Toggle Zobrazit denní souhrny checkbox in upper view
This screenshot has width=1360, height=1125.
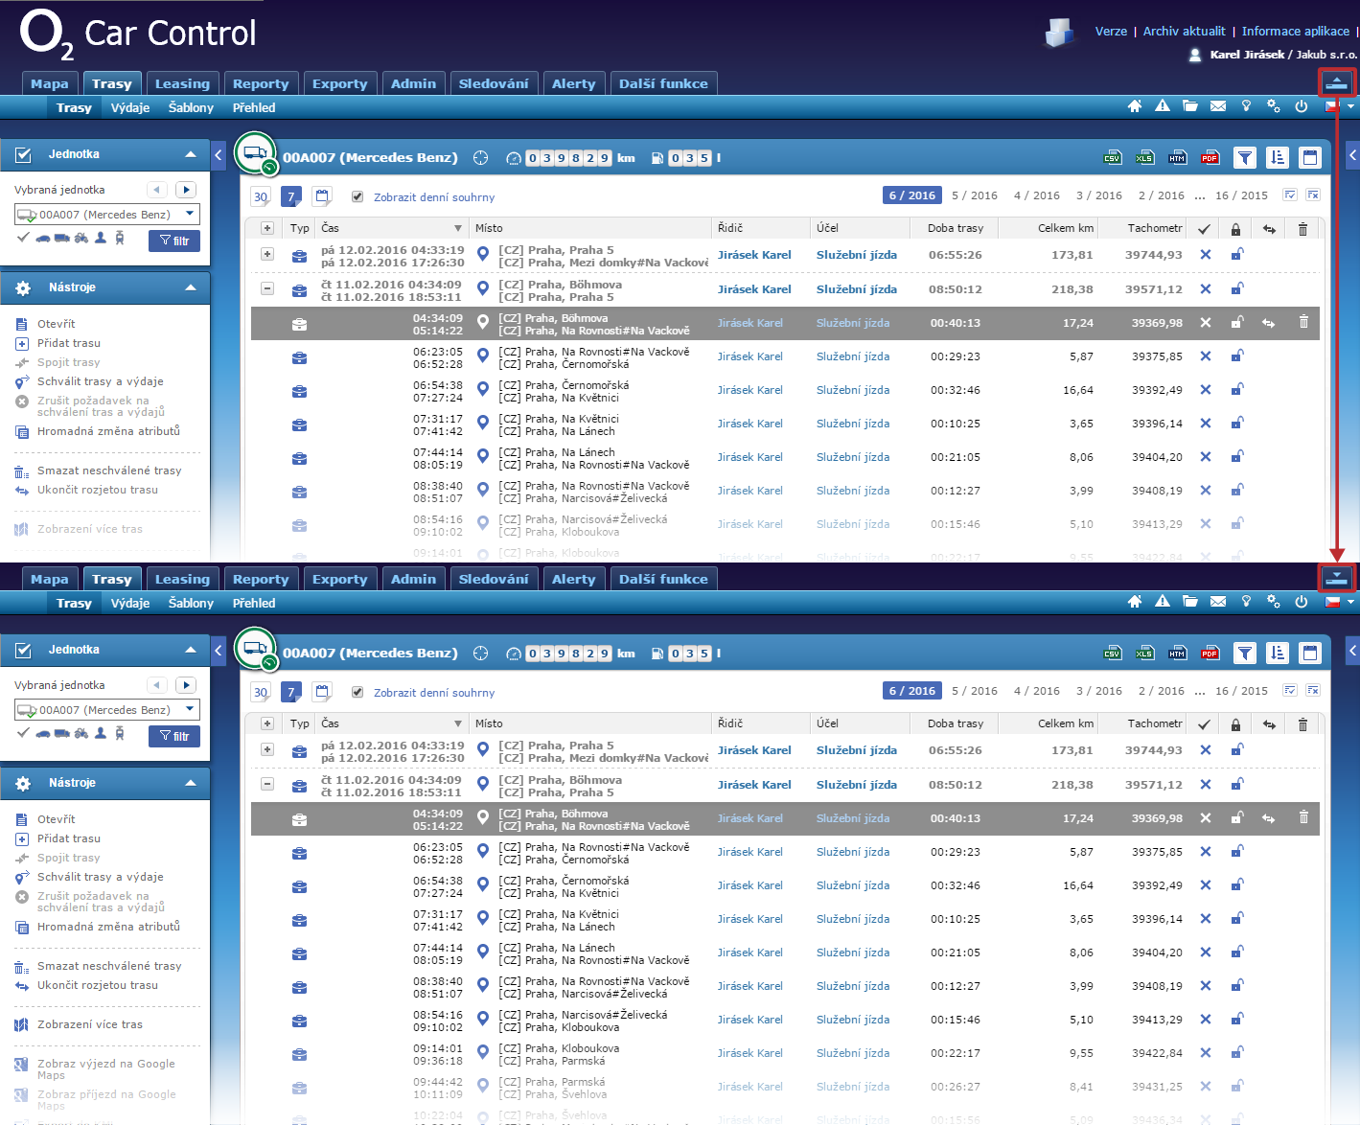(x=357, y=196)
